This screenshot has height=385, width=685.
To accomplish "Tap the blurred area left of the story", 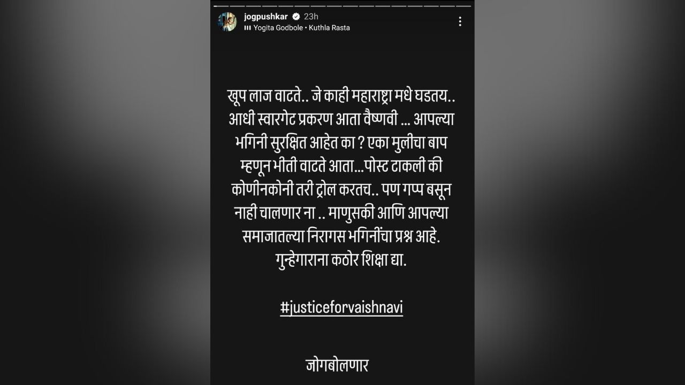I will click(x=105, y=192).
